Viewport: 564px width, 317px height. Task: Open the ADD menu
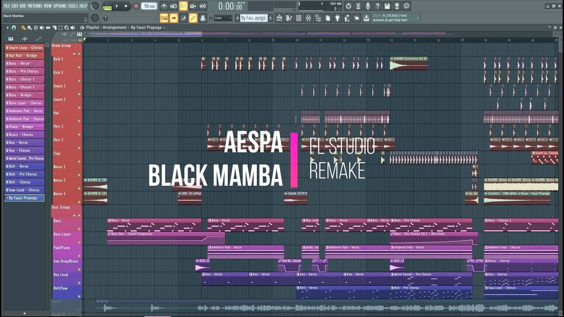click(x=22, y=6)
